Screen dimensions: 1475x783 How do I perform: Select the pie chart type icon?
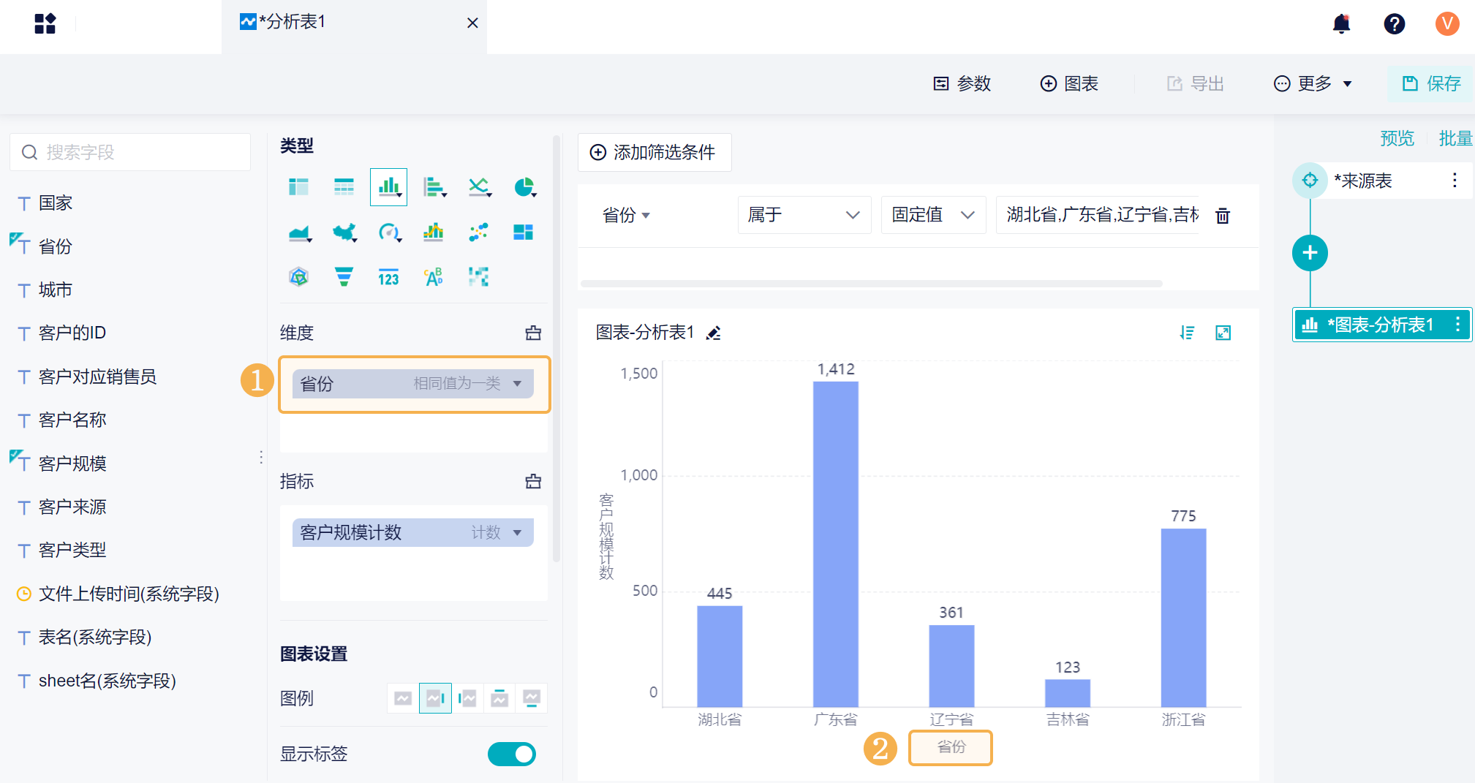click(524, 187)
